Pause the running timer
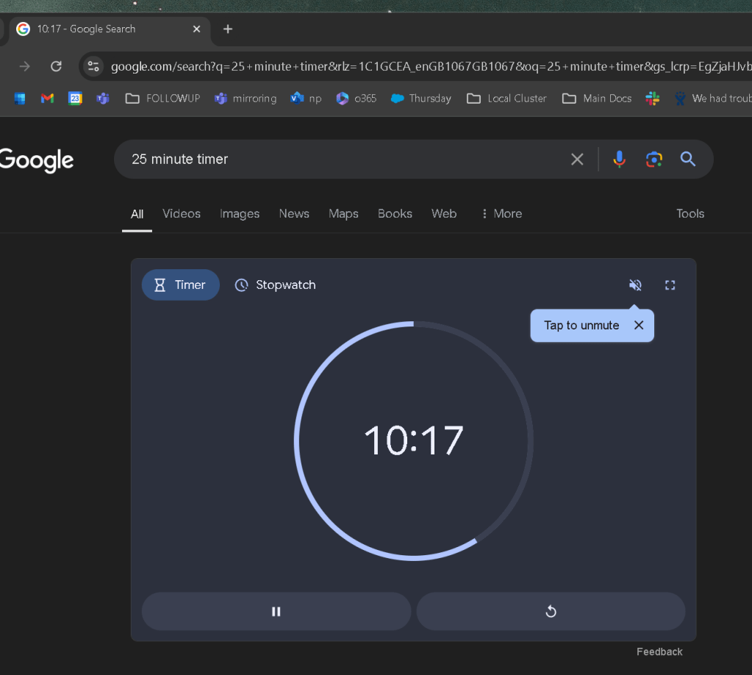Viewport: 752px width, 675px height. pos(276,611)
